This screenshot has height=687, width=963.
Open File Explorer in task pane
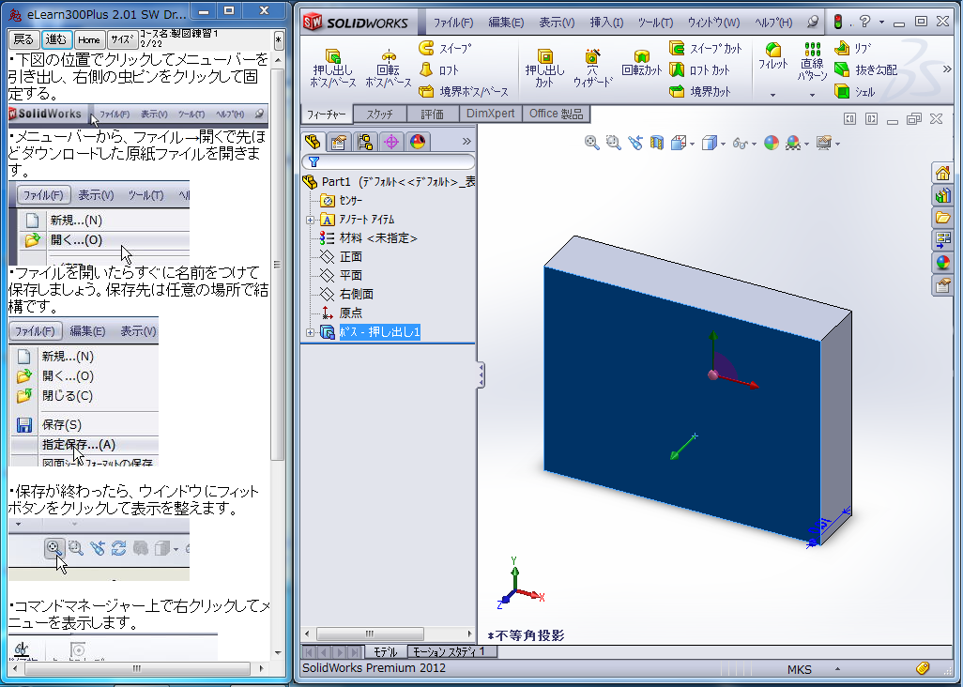point(942,218)
